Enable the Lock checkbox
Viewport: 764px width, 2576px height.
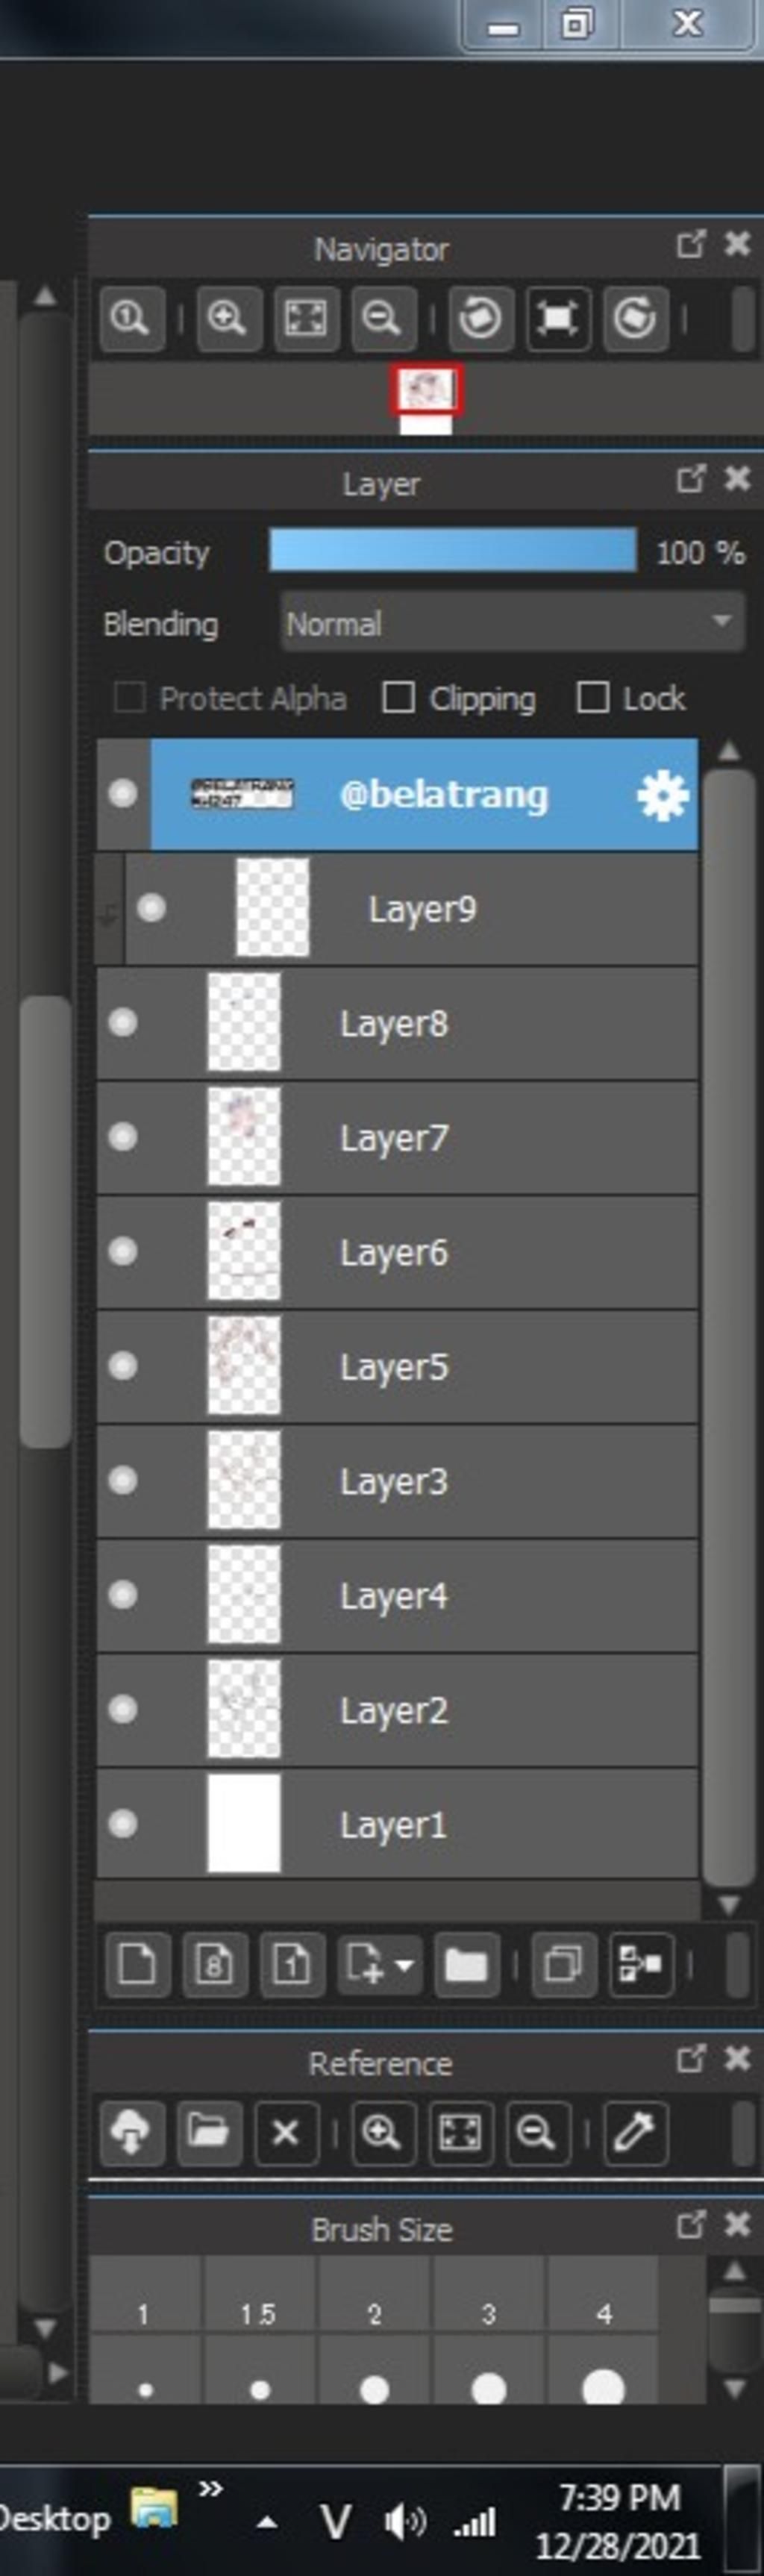[x=592, y=697]
